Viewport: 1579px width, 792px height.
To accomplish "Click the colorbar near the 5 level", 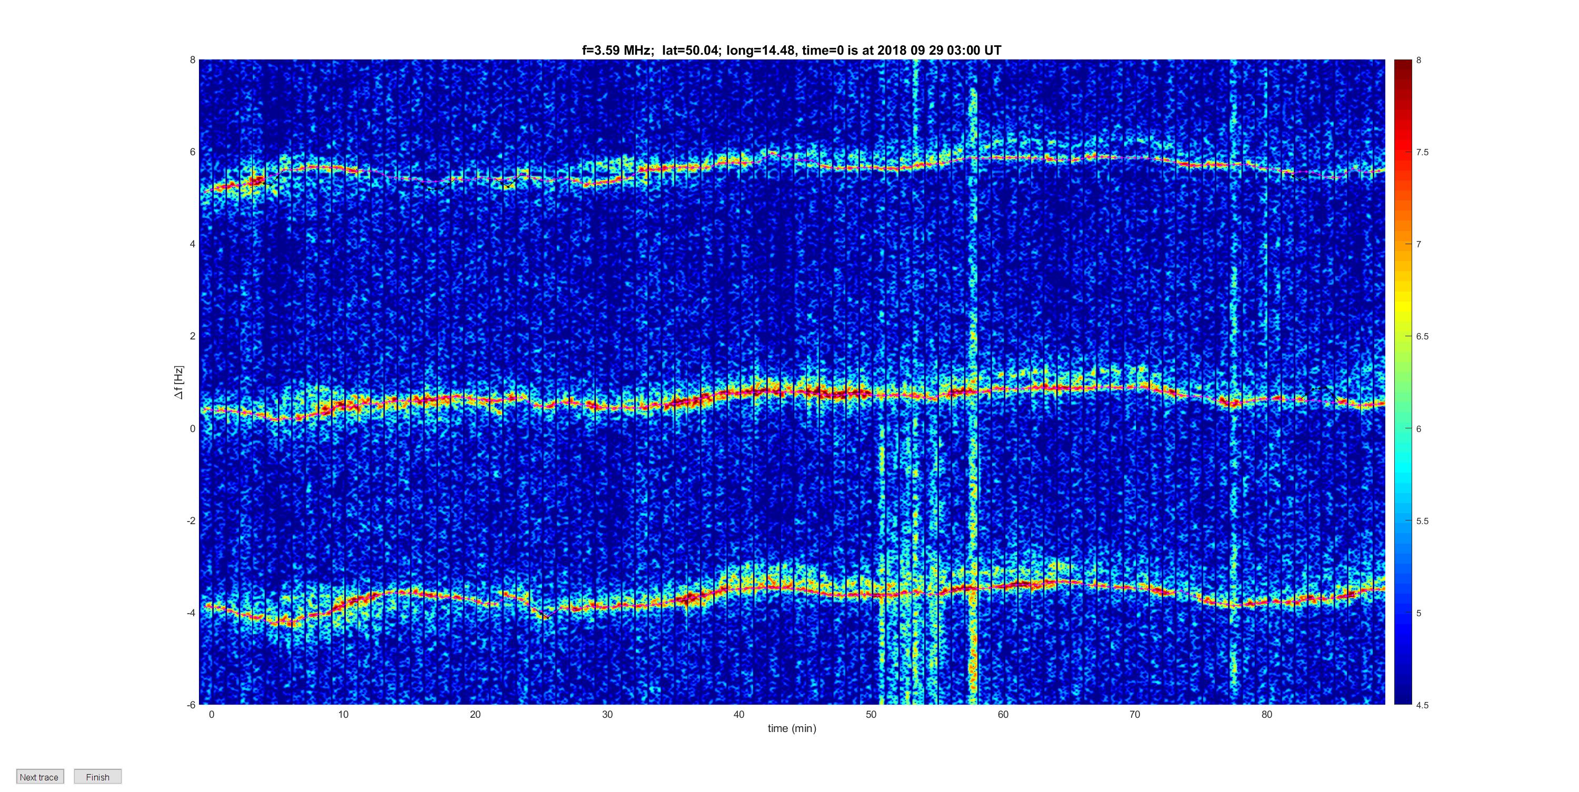I will click(1403, 613).
